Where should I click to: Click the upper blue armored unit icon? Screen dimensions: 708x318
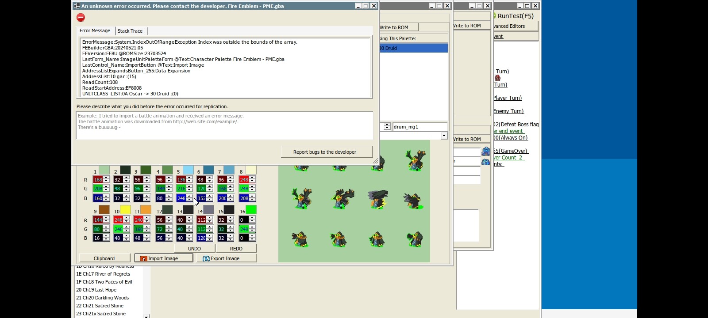click(486, 151)
